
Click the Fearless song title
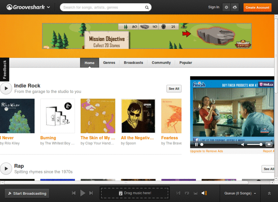(x=170, y=138)
